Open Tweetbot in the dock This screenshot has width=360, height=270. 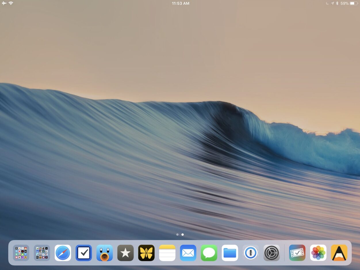(x=105, y=253)
